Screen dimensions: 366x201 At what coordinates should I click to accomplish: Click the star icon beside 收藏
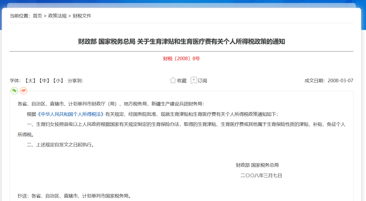tap(173, 81)
